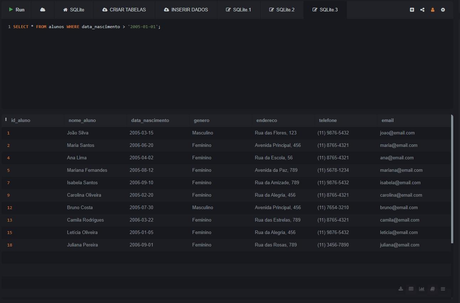460x303 pixels.
Task: Click the id cell 18
Action: 10,245
